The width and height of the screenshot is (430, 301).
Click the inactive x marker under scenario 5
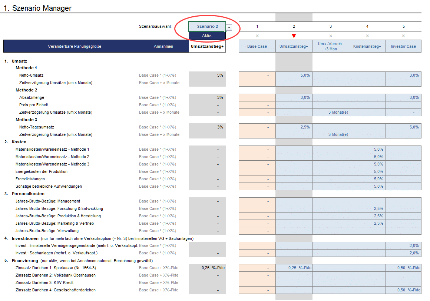pos(403,36)
